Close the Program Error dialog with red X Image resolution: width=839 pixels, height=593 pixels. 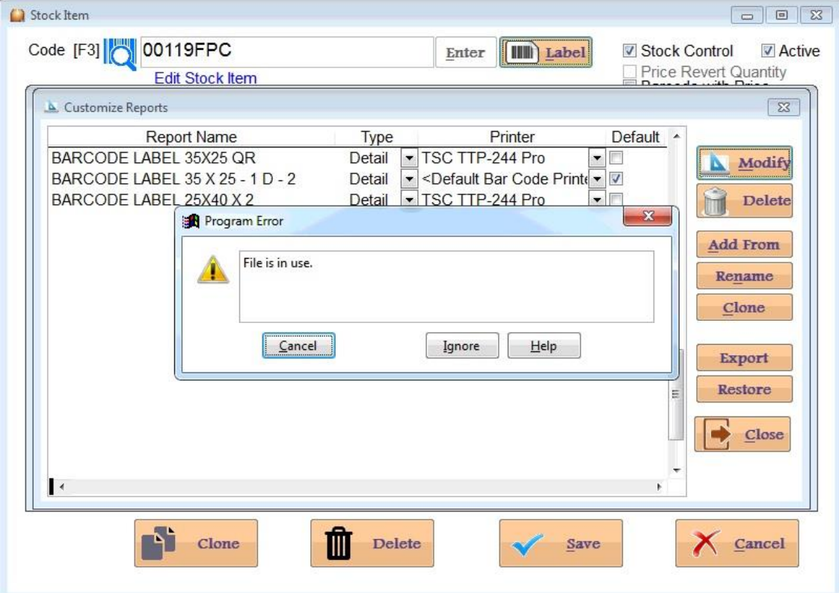648,217
